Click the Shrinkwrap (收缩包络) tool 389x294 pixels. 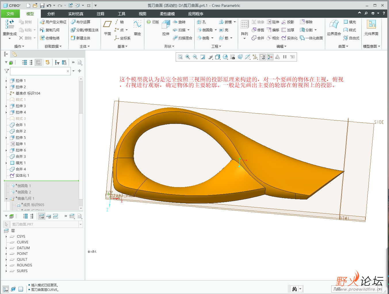(x=50, y=38)
